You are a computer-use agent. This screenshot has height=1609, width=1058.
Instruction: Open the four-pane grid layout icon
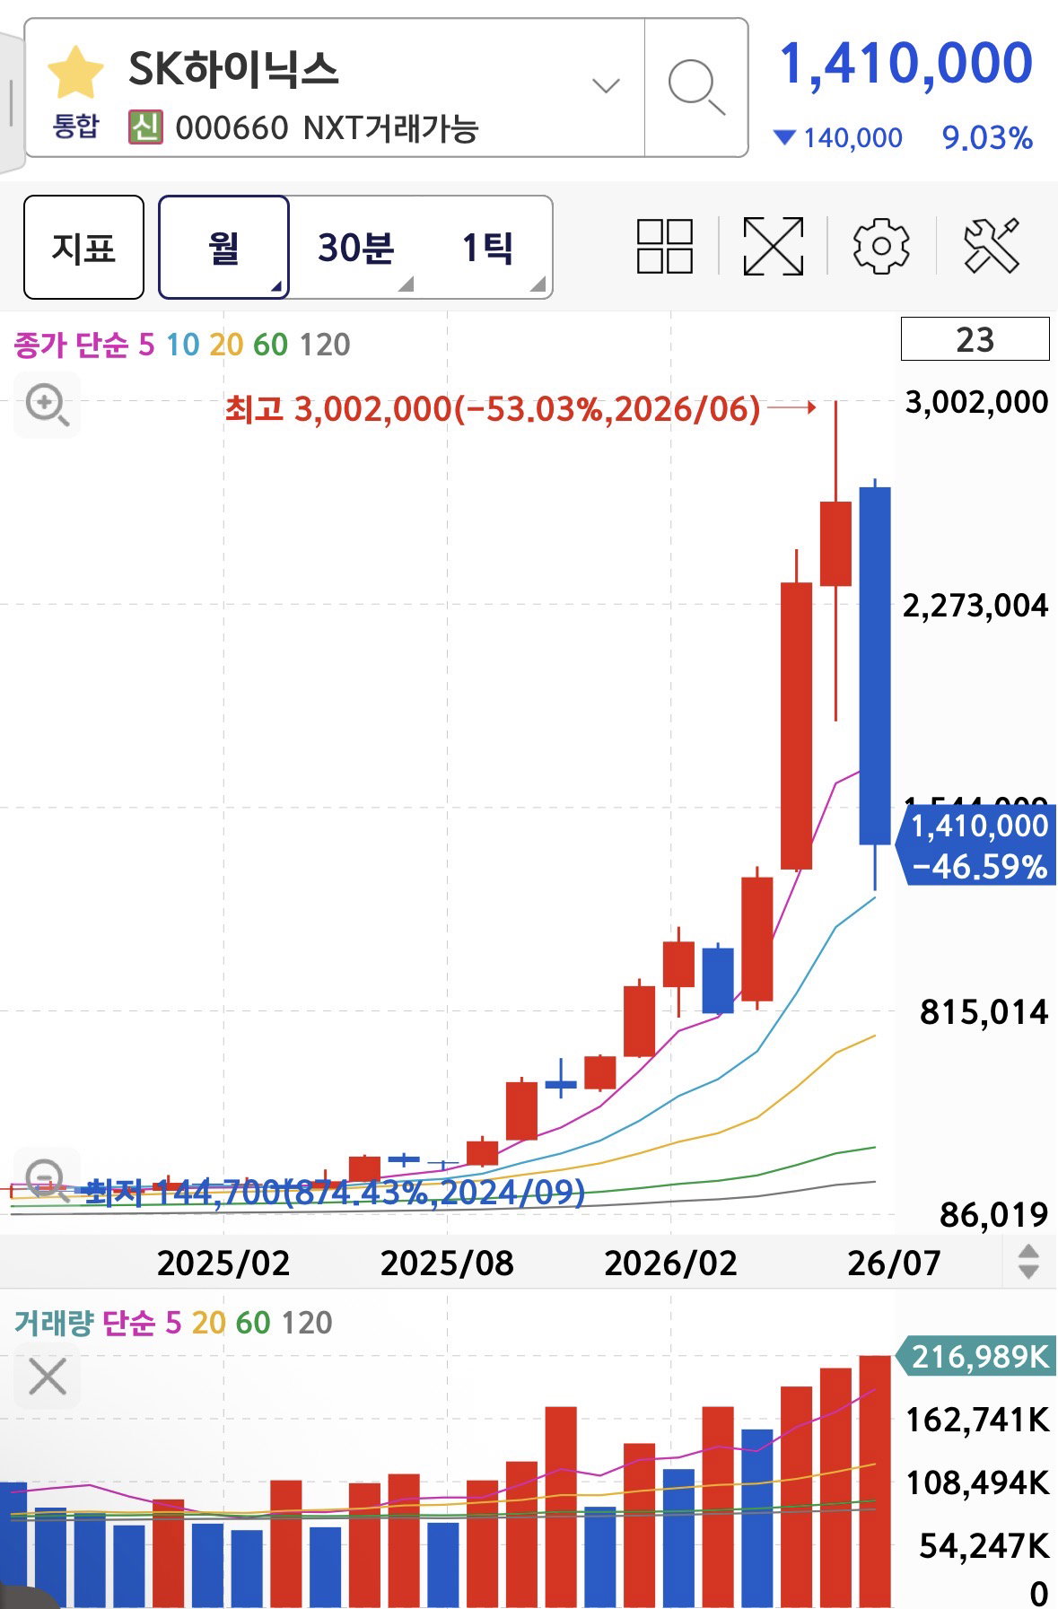665,246
